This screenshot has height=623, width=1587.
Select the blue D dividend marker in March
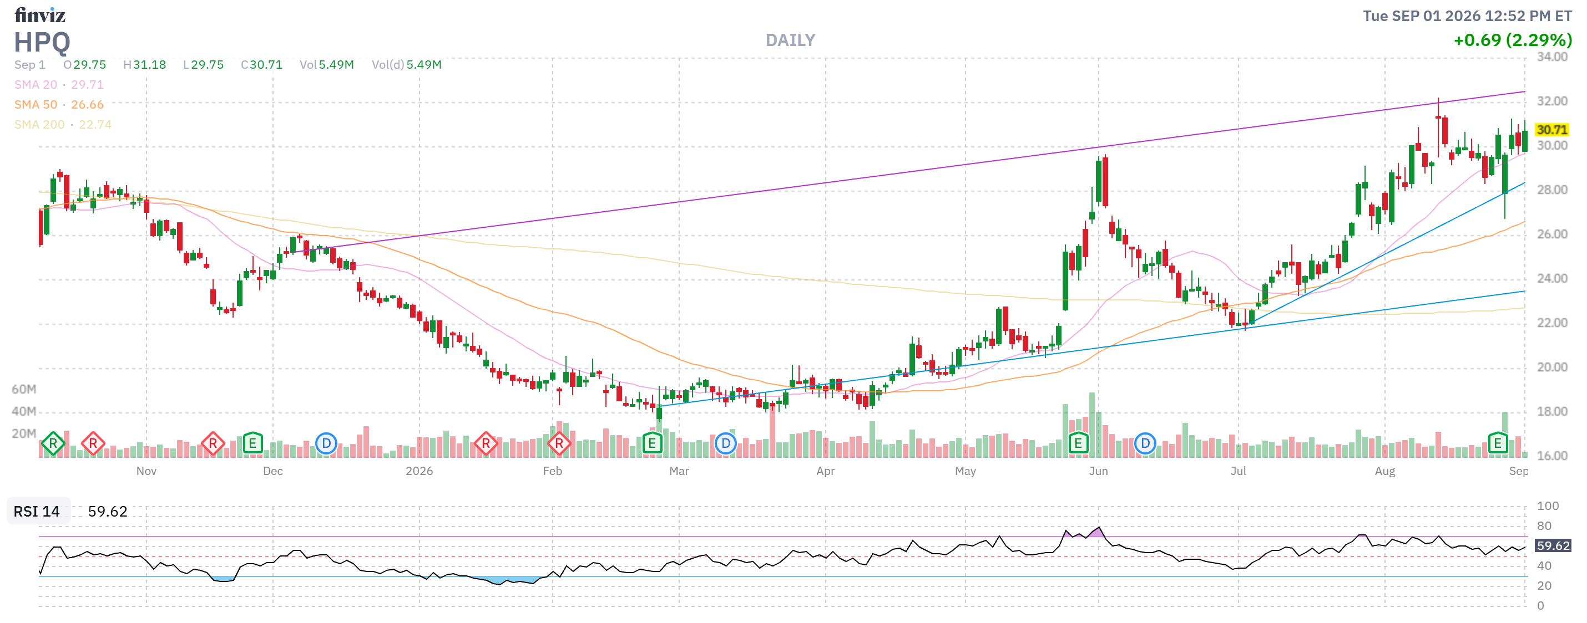pyautogui.click(x=726, y=443)
